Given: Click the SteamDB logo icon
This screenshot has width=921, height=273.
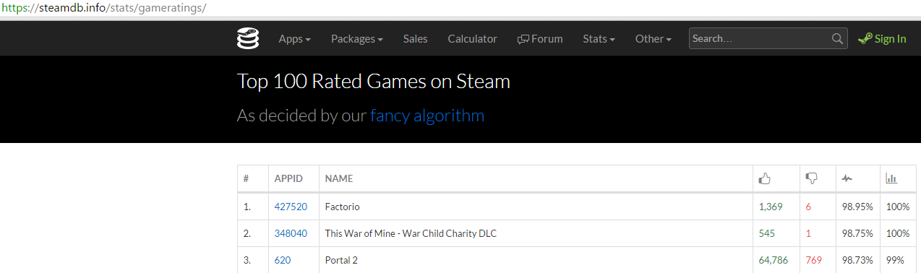Looking at the screenshot, I should 247,38.
